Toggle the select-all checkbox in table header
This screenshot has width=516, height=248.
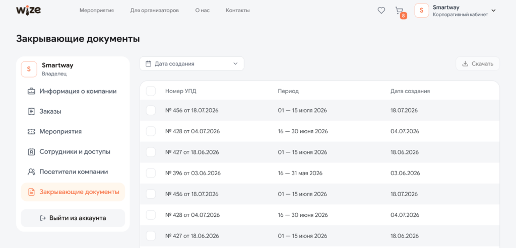(151, 91)
